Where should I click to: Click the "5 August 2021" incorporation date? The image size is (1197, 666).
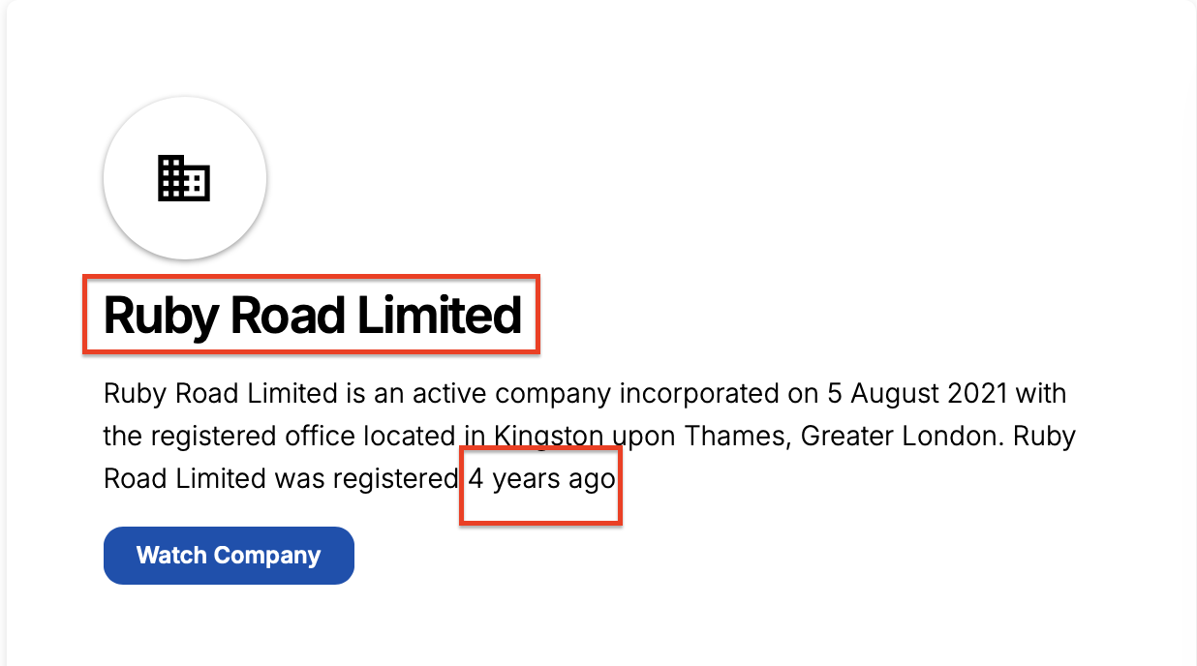tap(916, 395)
